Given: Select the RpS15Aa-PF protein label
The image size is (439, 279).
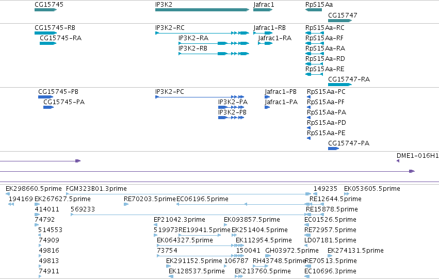Looking at the screenshot, I should [x=326, y=102].
